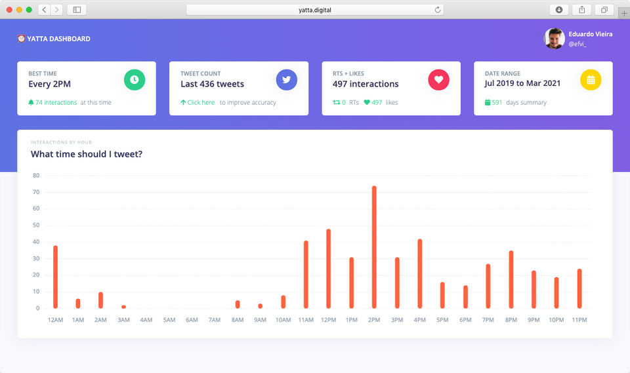Viewport: 630px width, 373px height.
Task: Click the red heart icon in RTs + Likes card
Action: click(x=438, y=79)
